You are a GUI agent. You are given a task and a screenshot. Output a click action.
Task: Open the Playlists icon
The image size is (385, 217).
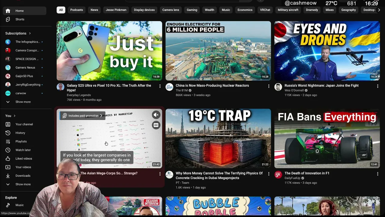point(8,141)
